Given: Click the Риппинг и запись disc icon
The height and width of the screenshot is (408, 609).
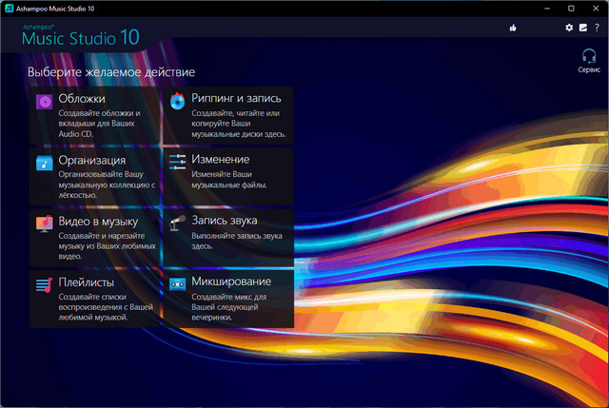Looking at the screenshot, I should tap(178, 102).
